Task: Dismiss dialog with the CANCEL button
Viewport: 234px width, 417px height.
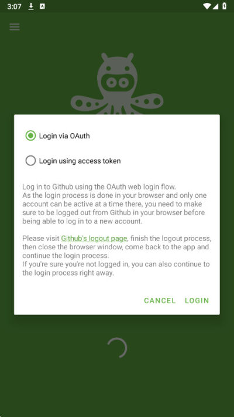Action: [160, 300]
